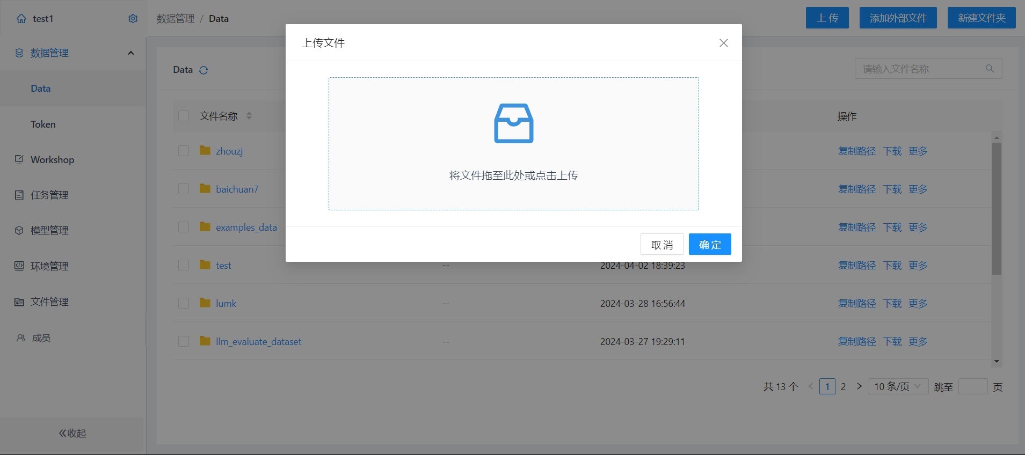Select the lumk folder checkbox
The image size is (1025, 455).
click(184, 303)
